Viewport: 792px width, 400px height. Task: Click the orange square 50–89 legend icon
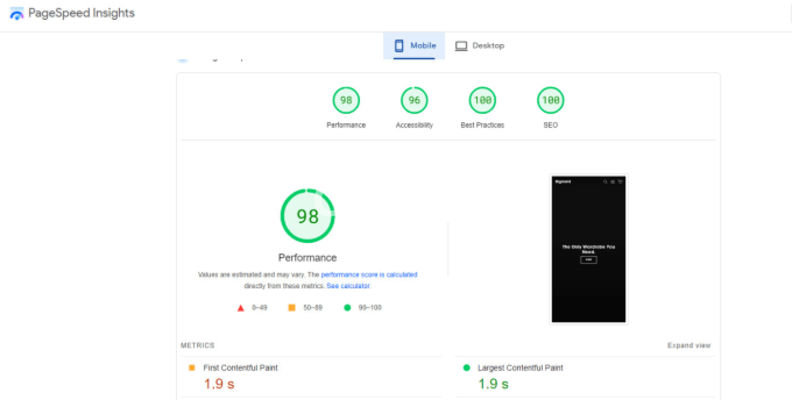tap(292, 308)
